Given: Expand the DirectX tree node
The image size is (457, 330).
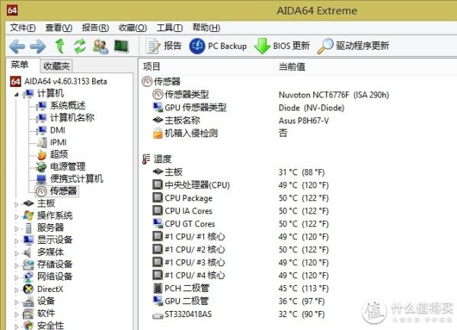Looking at the screenshot, I should click(x=16, y=290).
